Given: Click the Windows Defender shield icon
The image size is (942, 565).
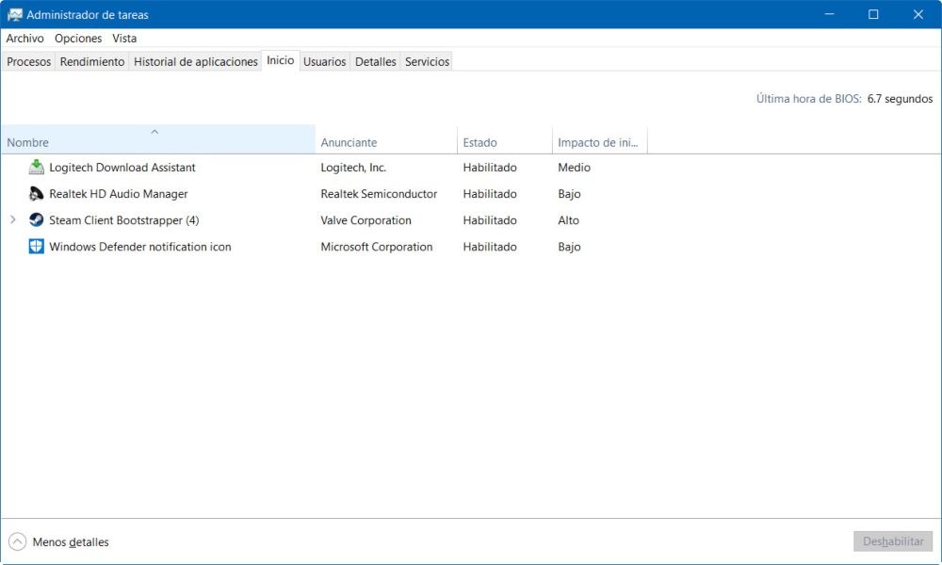Looking at the screenshot, I should [37, 247].
